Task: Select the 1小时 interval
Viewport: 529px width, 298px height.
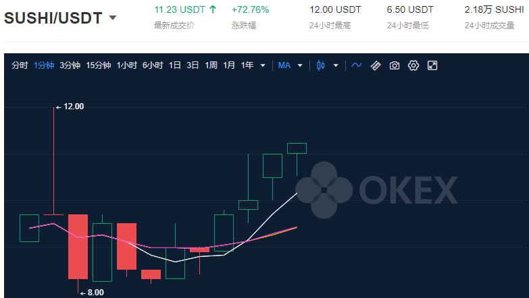Action: pos(127,65)
